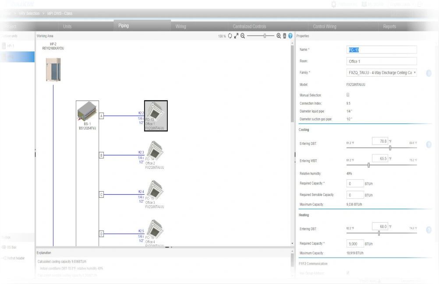This screenshot has height=284, width=439.
Task: Switch to the Wiring tab
Action: [x=181, y=26]
